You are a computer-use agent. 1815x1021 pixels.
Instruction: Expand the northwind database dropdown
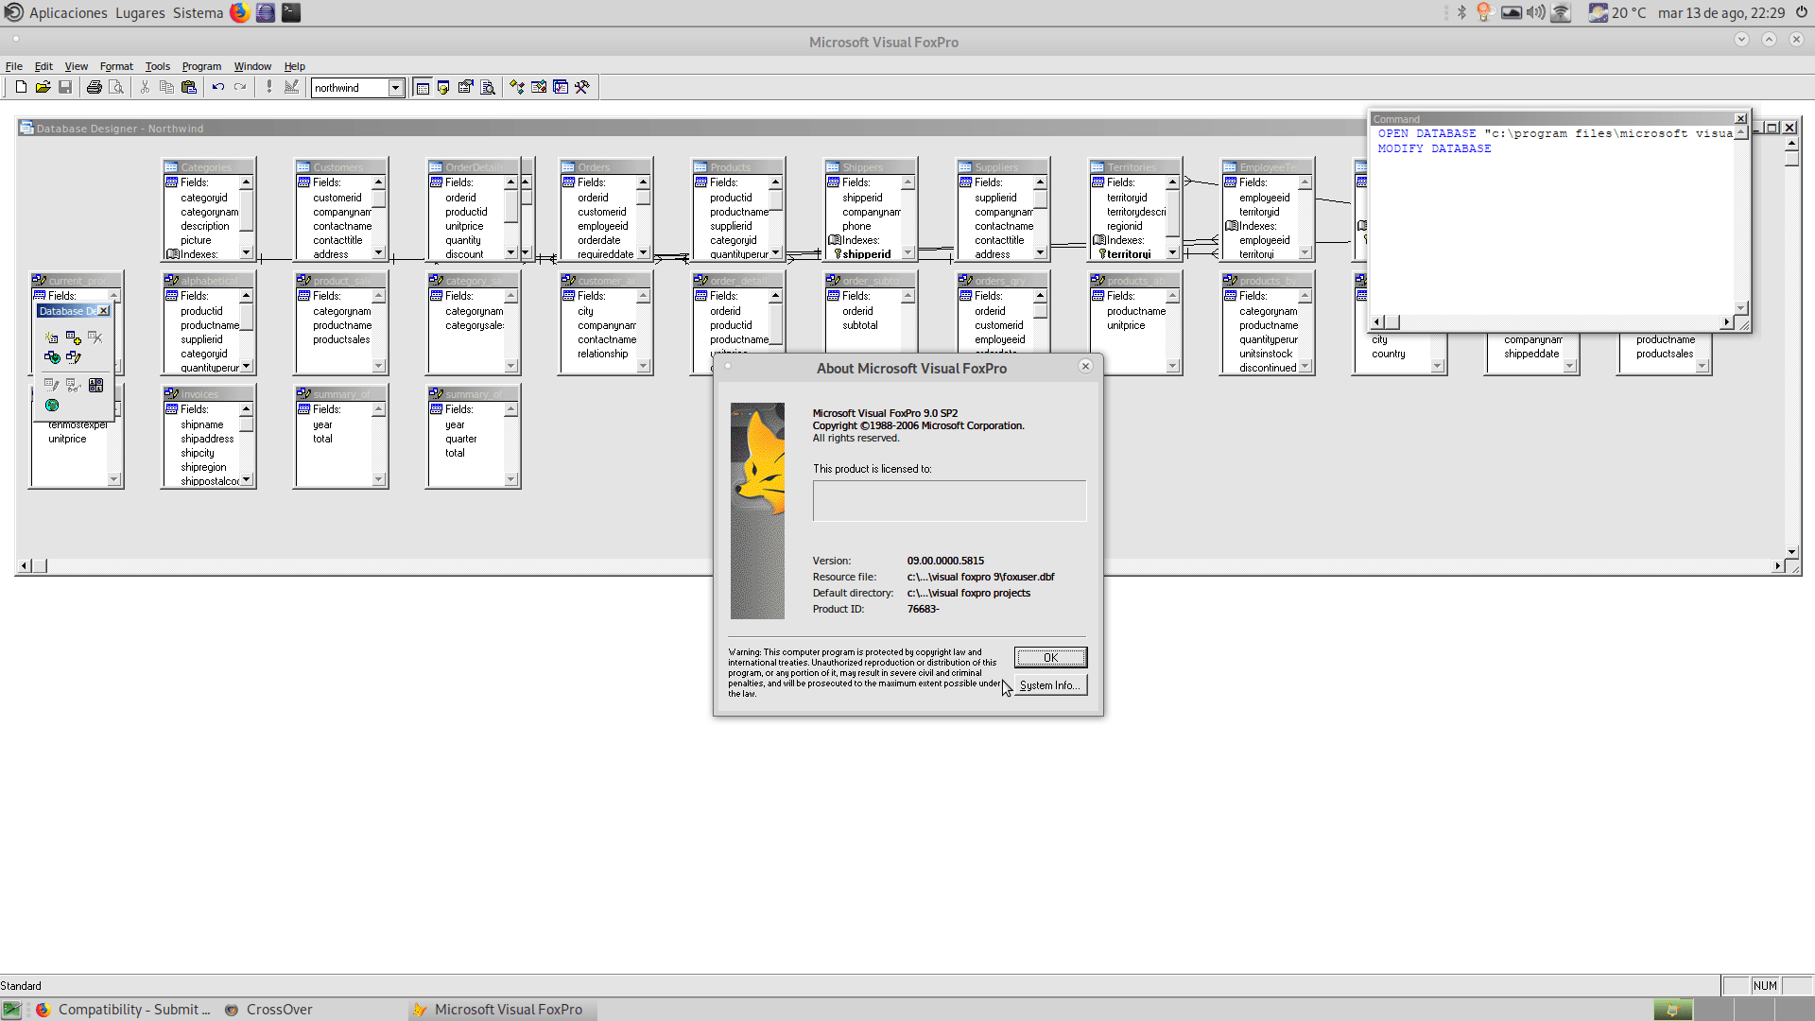[x=396, y=88]
